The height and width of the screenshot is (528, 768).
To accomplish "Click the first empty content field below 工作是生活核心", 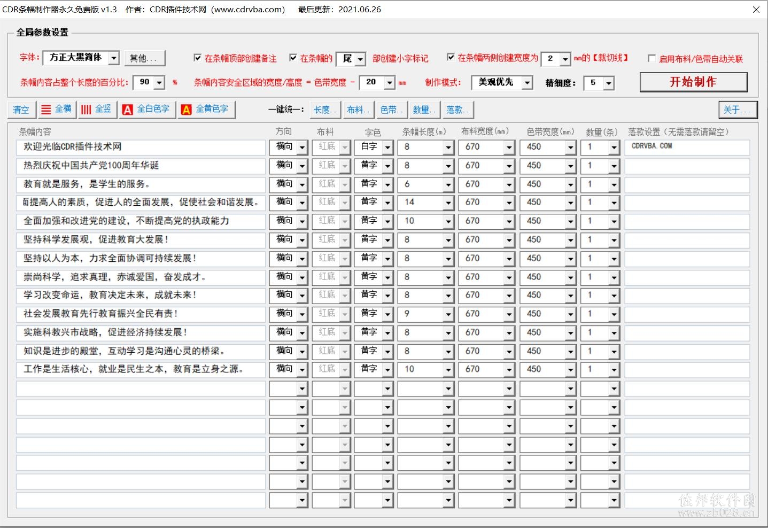I will coord(141,389).
